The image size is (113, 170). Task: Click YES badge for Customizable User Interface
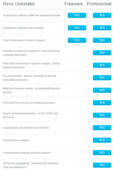[x=102, y=127]
